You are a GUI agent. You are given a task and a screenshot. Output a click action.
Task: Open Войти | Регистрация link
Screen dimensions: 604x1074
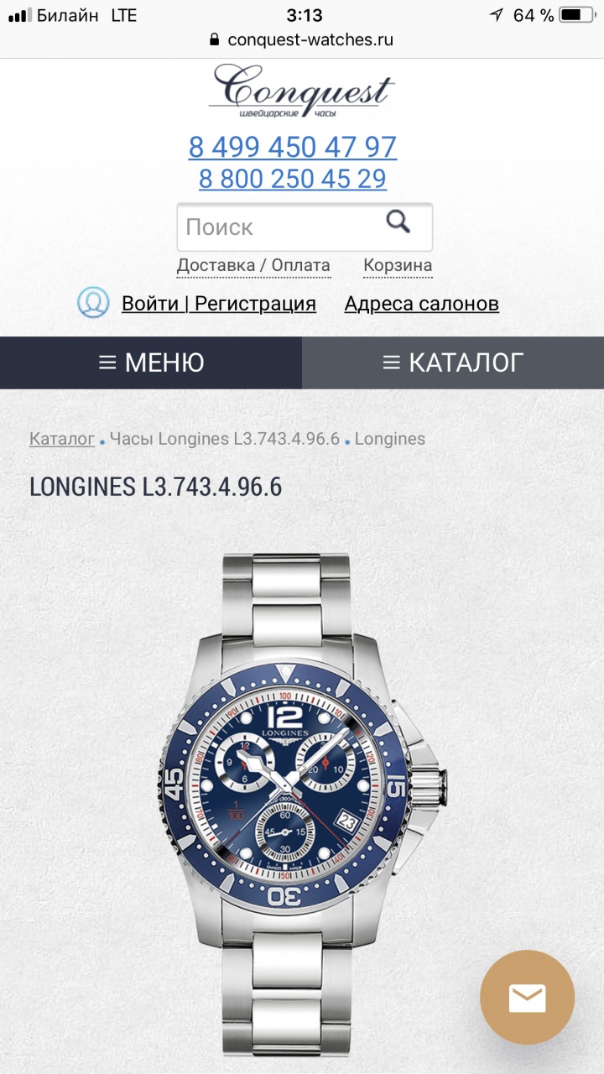point(219,304)
